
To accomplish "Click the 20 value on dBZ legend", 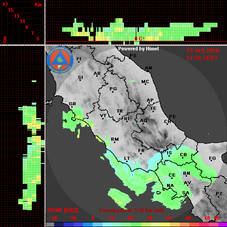I will (x=131, y=218).
